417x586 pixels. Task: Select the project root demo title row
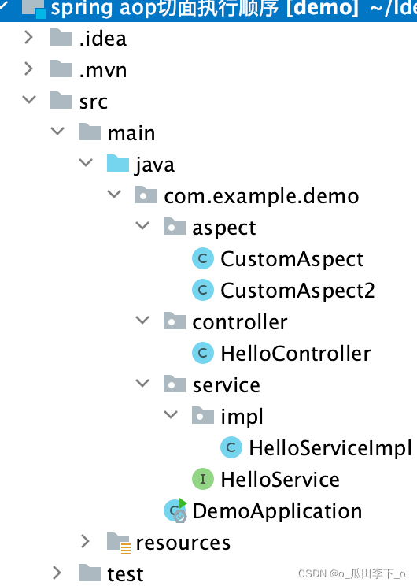[x=208, y=9]
